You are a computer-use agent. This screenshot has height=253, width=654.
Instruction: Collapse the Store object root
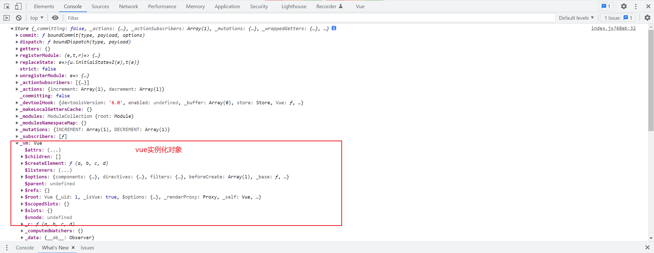[12, 29]
